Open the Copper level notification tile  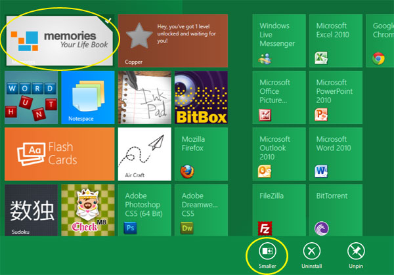(x=173, y=41)
